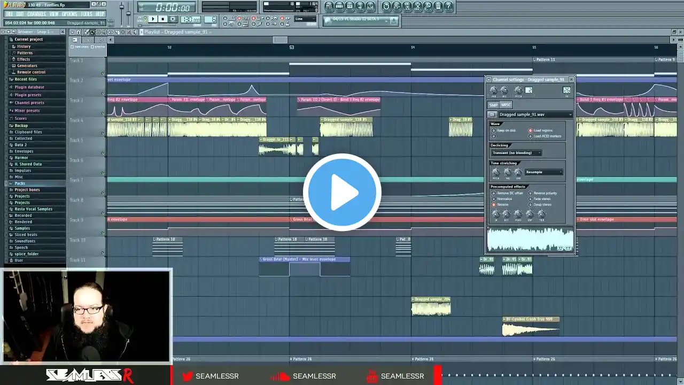Open the Packs folder in browser
684x385 pixels.
(20, 183)
